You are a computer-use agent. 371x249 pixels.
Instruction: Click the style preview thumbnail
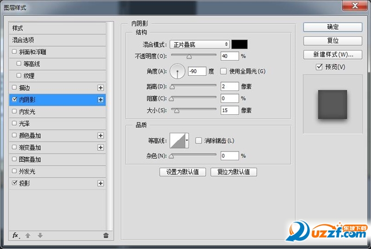click(x=333, y=104)
